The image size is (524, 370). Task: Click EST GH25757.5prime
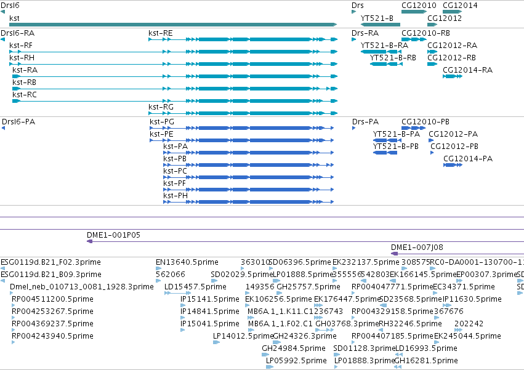coord(280,293)
